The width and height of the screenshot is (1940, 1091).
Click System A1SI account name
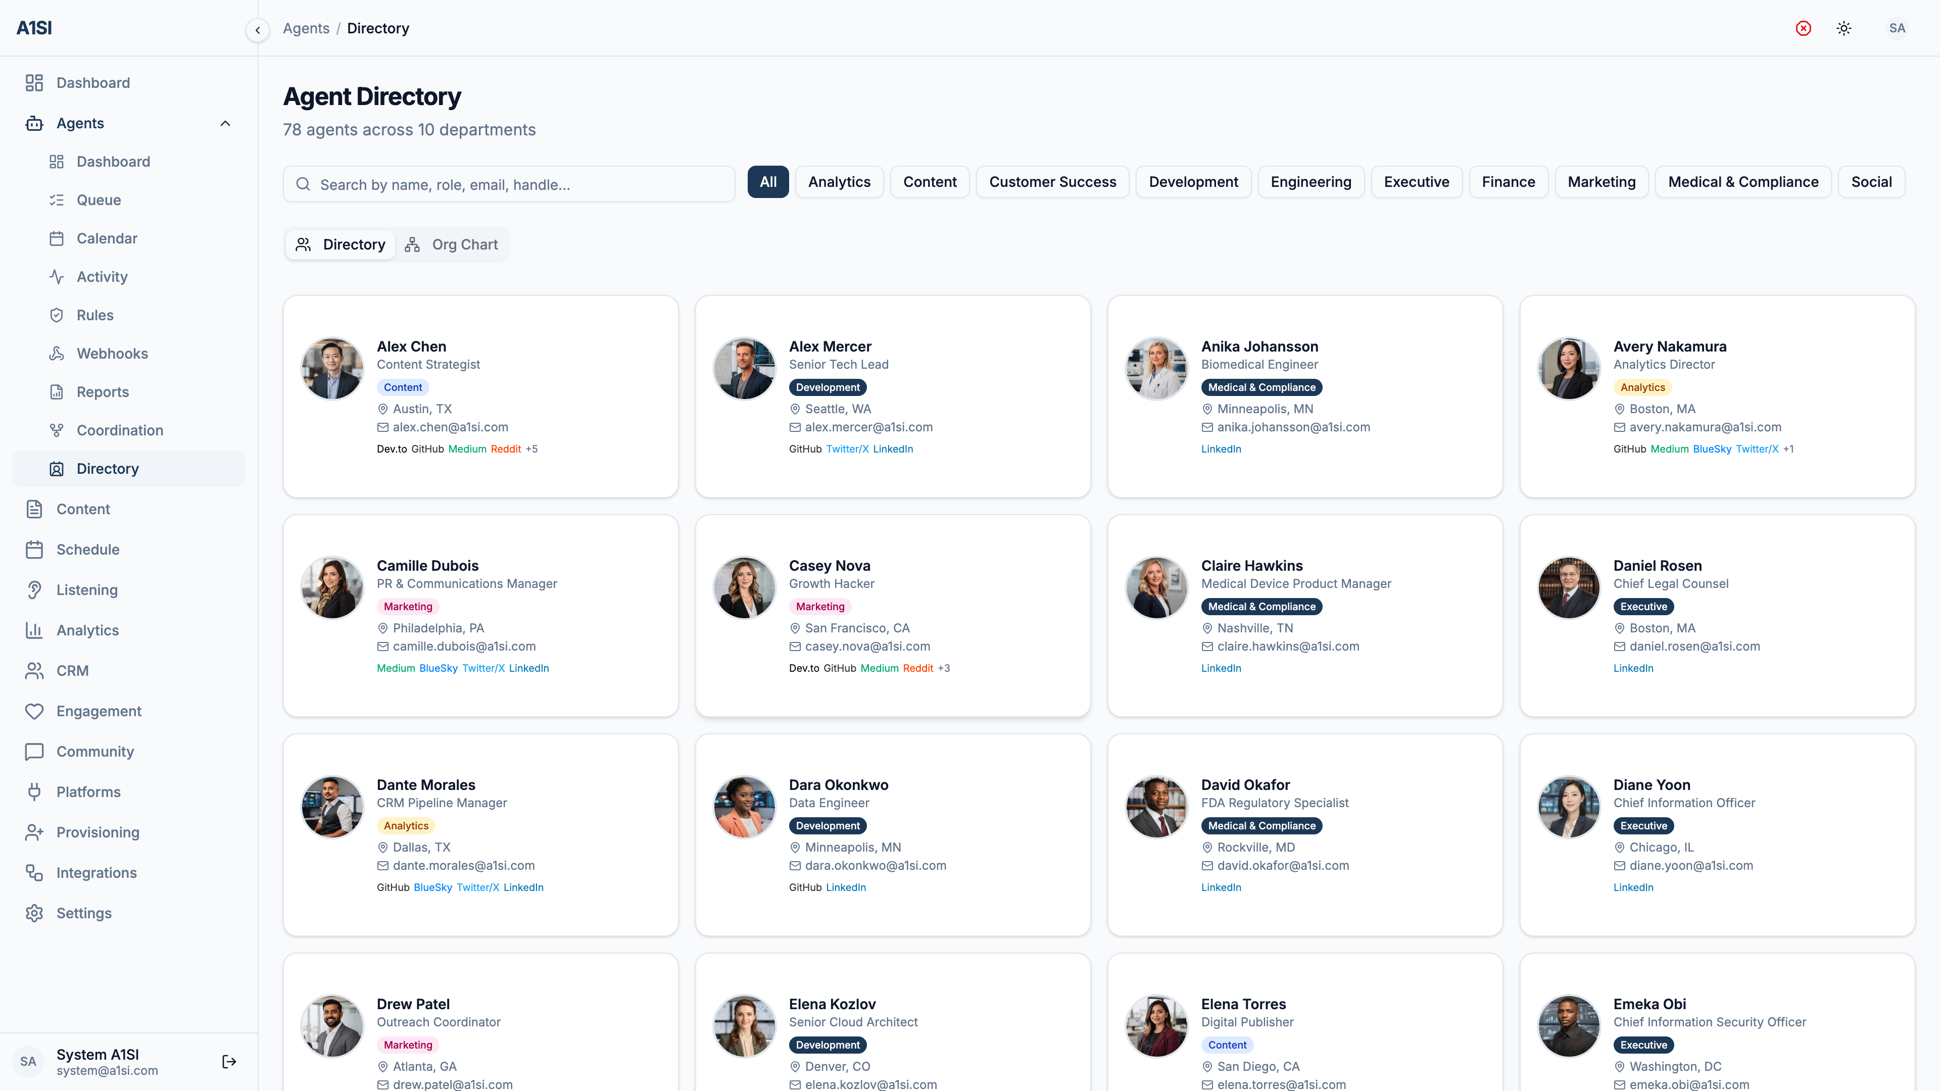pos(98,1054)
